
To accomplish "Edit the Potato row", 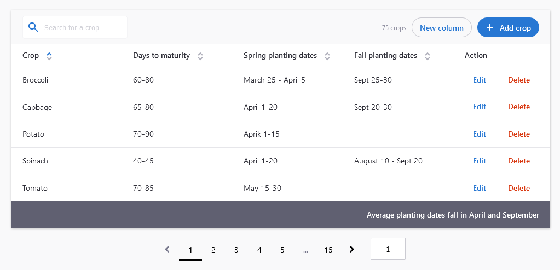I will tap(480, 134).
